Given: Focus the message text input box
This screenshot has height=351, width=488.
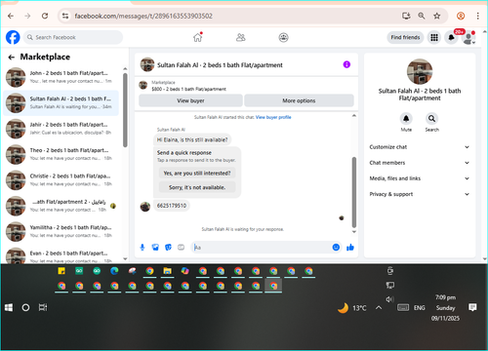Looking at the screenshot, I should (261, 248).
